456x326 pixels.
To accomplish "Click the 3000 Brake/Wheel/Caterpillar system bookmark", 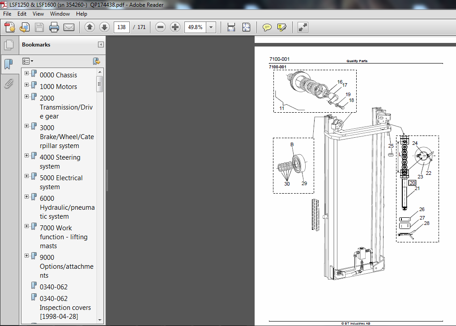I will point(67,136).
